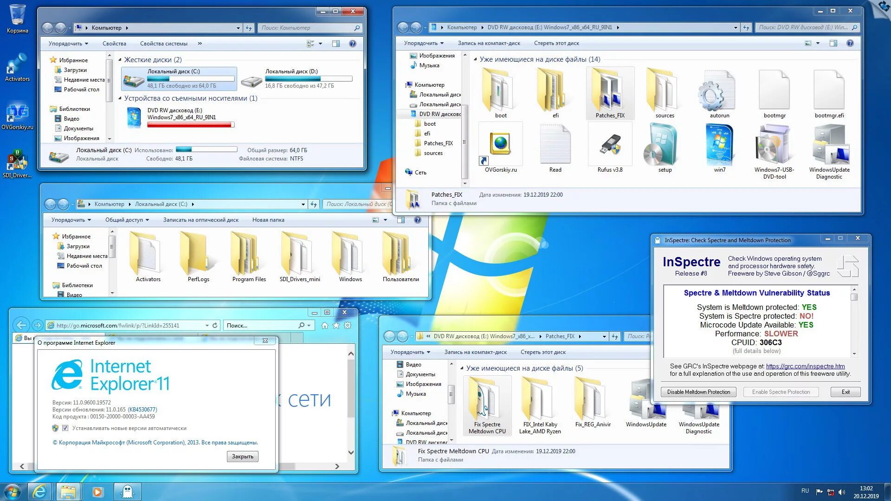This screenshot has width=891, height=501.
Task: Open the Organize dropdown in Computer window
Action: click(x=68, y=44)
